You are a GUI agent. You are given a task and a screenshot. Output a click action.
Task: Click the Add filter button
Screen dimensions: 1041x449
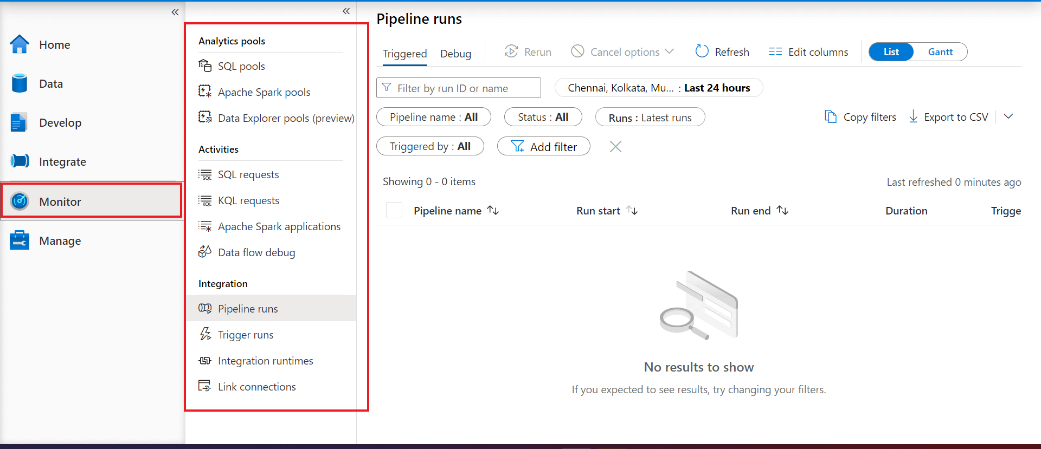click(x=543, y=146)
